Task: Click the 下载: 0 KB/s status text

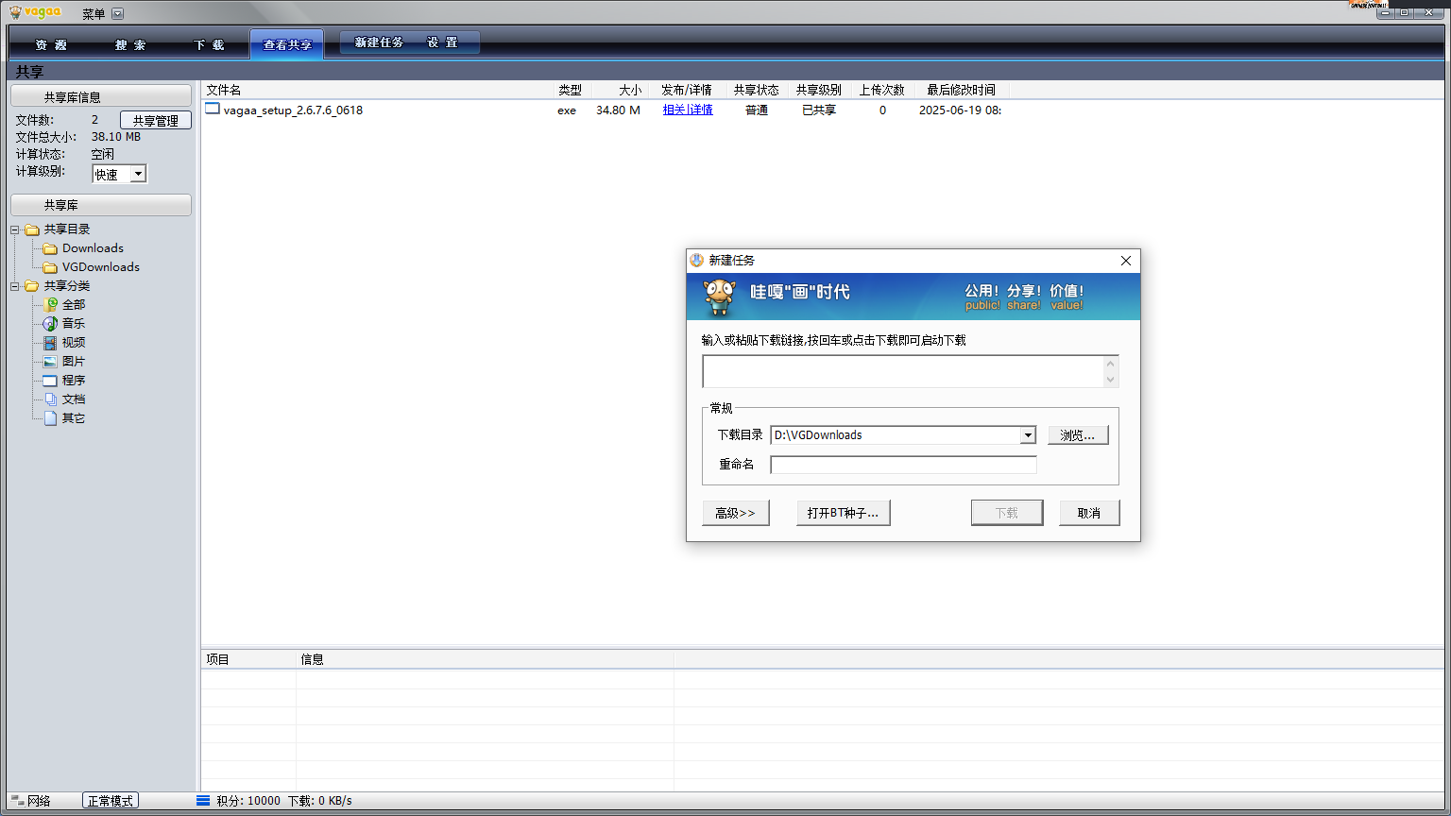Action: tap(319, 801)
